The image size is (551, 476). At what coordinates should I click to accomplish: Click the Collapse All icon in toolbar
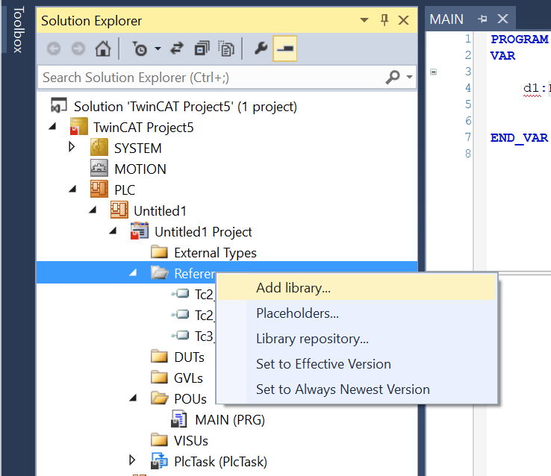202,48
